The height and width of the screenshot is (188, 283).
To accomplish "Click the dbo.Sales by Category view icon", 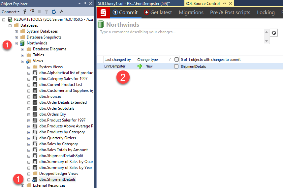I will coord(35,144).
